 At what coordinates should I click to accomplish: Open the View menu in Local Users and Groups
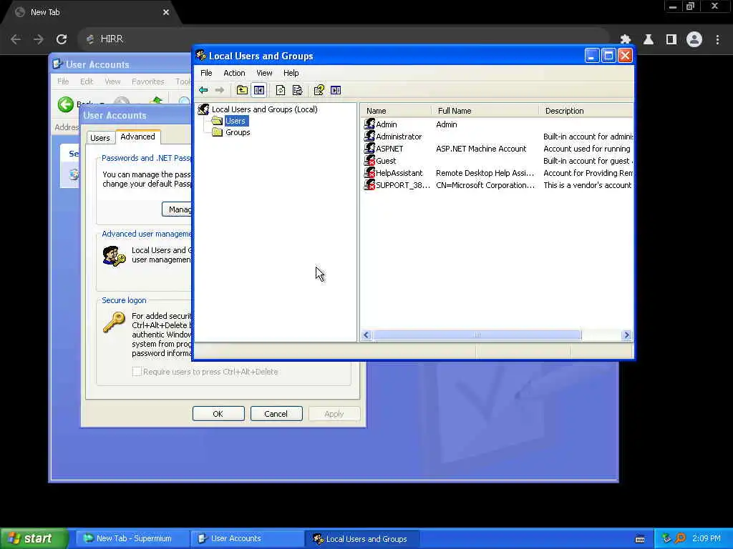[x=264, y=73]
